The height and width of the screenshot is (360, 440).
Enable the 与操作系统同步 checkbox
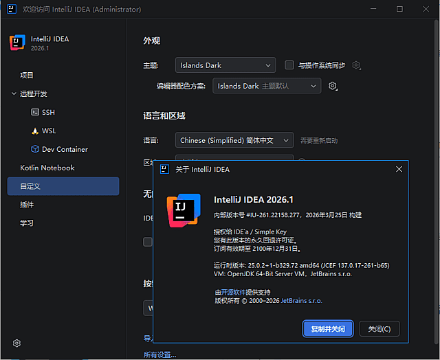(x=289, y=65)
